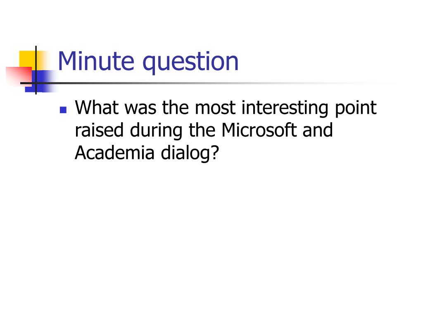The width and height of the screenshot is (423, 317).
Task: Click the word "What" in the bullet
Action: click(x=97, y=108)
